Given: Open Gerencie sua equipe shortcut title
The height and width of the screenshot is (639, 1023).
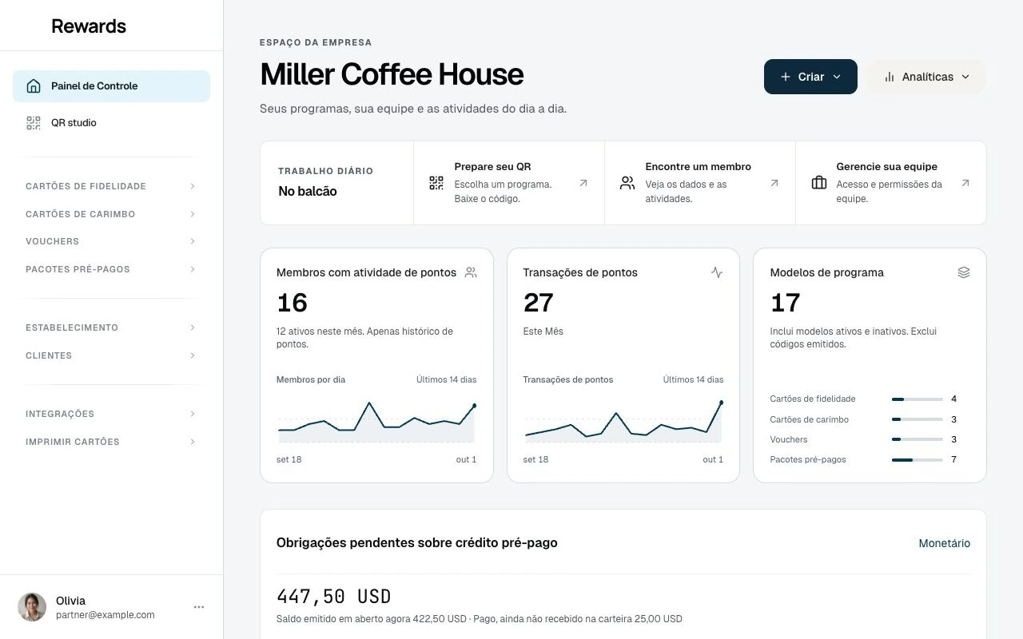Looking at the screenshot, I should click(x=887, y=167).
